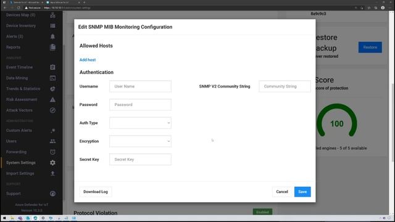395x222 pixels.
Task: Open the Windows Start menu
Action: (4, 218)
